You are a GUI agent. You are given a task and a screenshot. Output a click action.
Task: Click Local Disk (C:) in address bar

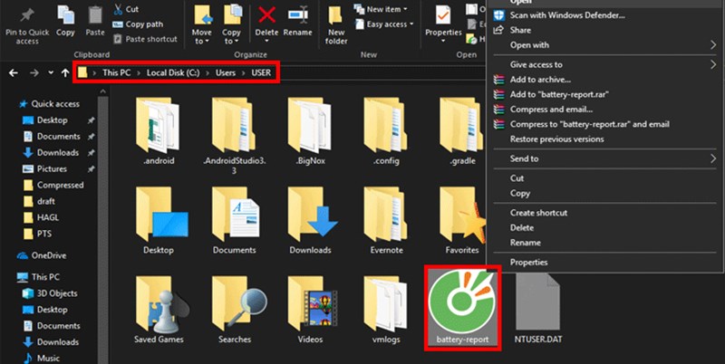coord(173,72)
